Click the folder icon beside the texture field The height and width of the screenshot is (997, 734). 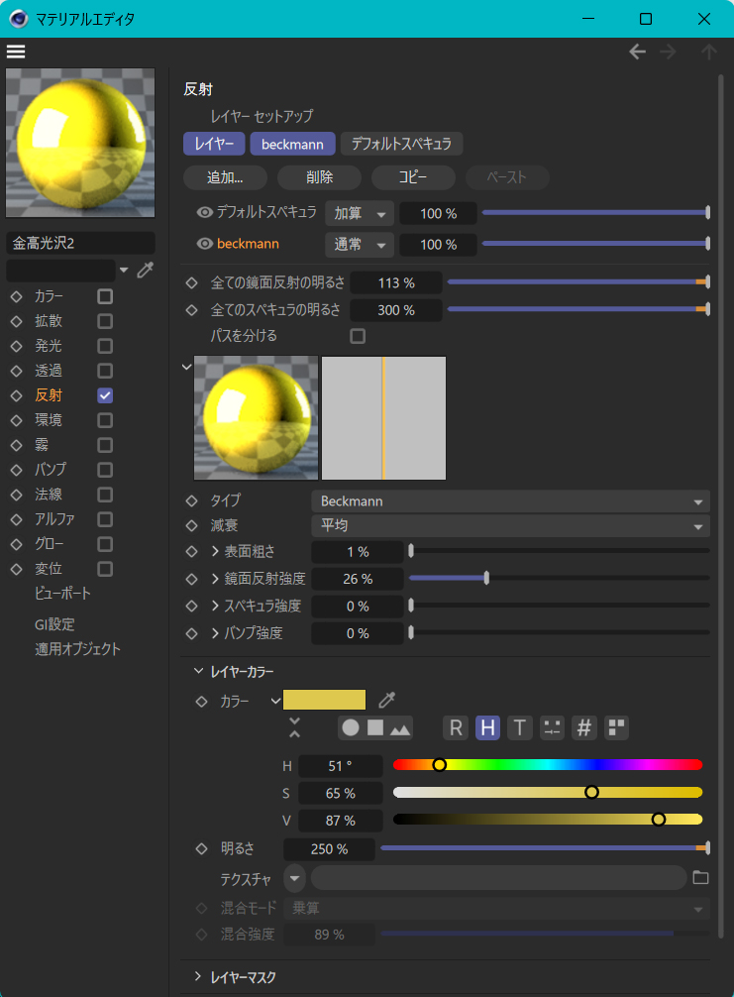(701, 878)
